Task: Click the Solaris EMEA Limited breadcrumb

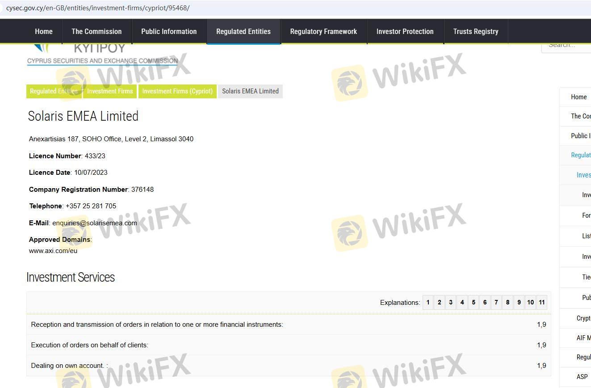Action: (250, 91)
